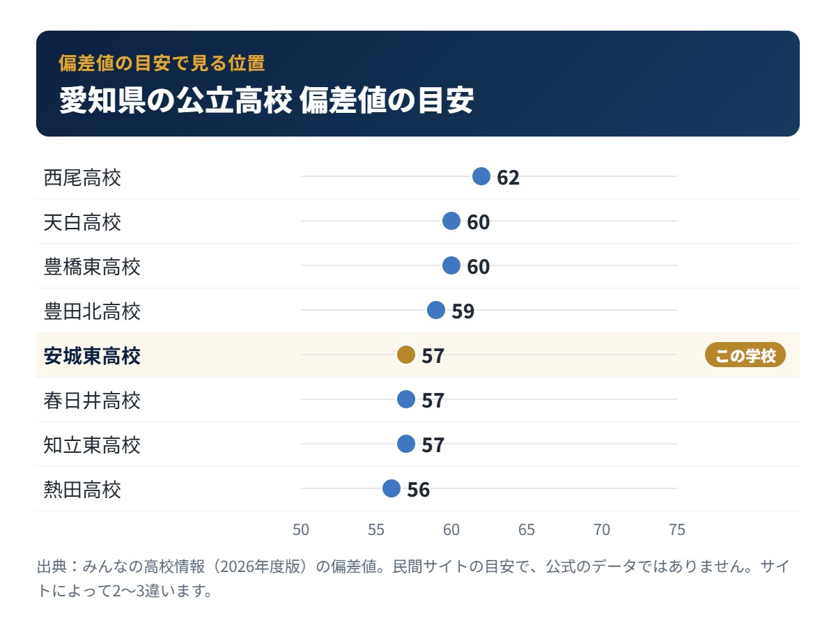Click the axis tick label 70
836x627 pixels.
click(x=602, y=530)
